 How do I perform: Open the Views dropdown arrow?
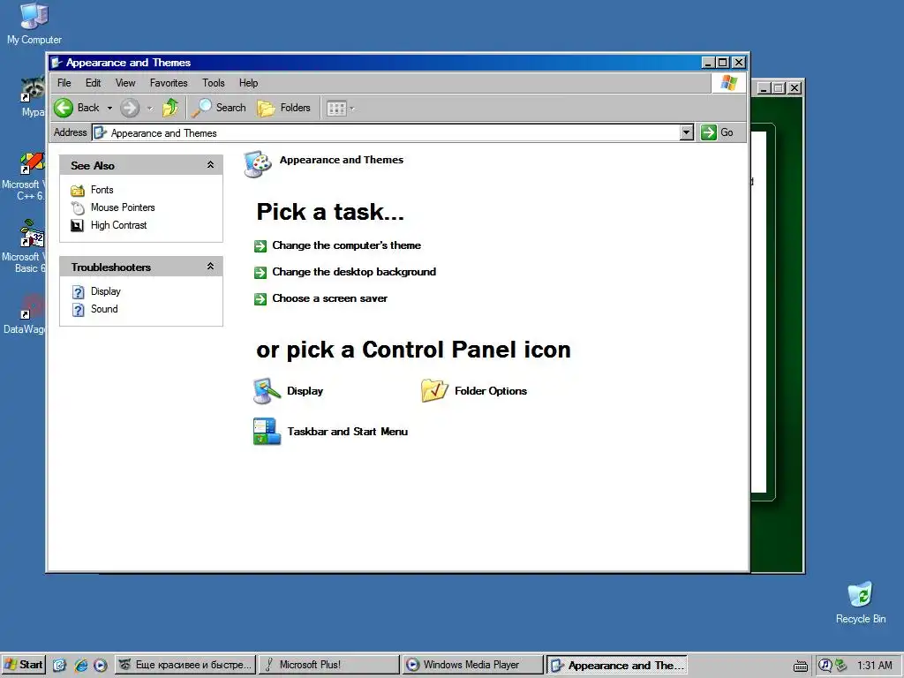(x=352, y=108)
